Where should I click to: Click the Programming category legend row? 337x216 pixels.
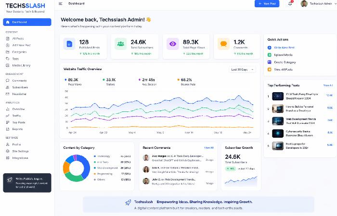tap(112, 174)
